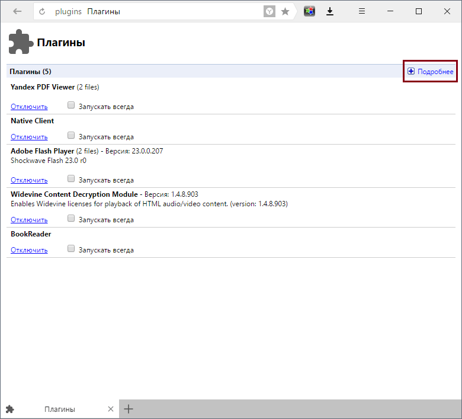The image size is (462, 419).
Task: Click the Enables Widevine licenses description
Action: (x=149, y=204)
